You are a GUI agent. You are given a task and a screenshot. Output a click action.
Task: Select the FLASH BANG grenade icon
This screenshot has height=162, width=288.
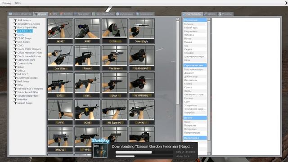pos(142,58)
